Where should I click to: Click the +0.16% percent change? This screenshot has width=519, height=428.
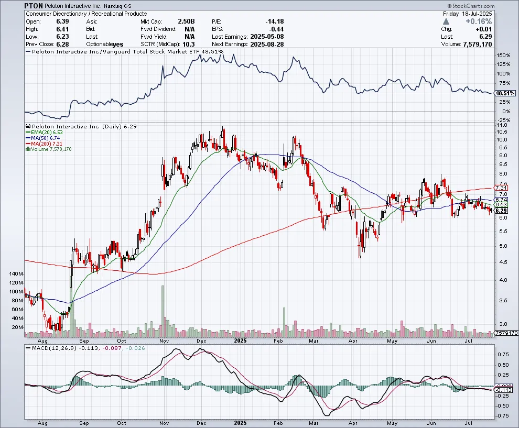click(479, 21)
